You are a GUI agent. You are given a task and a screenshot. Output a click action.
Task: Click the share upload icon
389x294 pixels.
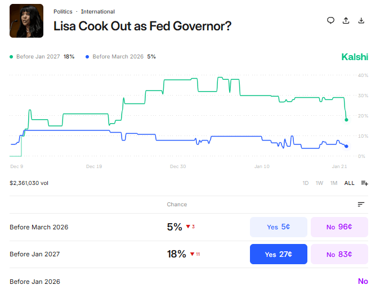coord(346,20)
